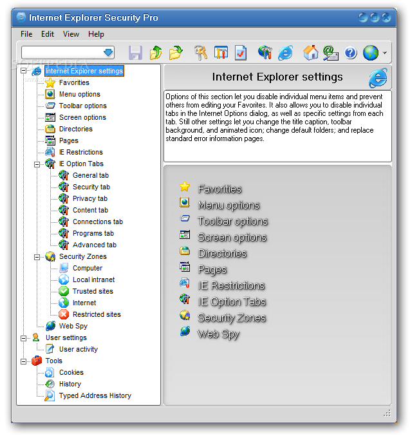The image size is (410, 436).
Task: Open the Help menu
Action: (96, 34)
